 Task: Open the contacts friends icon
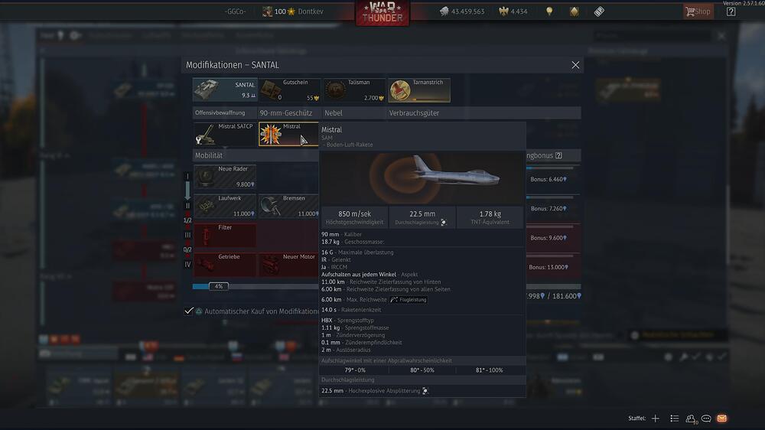tap(690, 419)
